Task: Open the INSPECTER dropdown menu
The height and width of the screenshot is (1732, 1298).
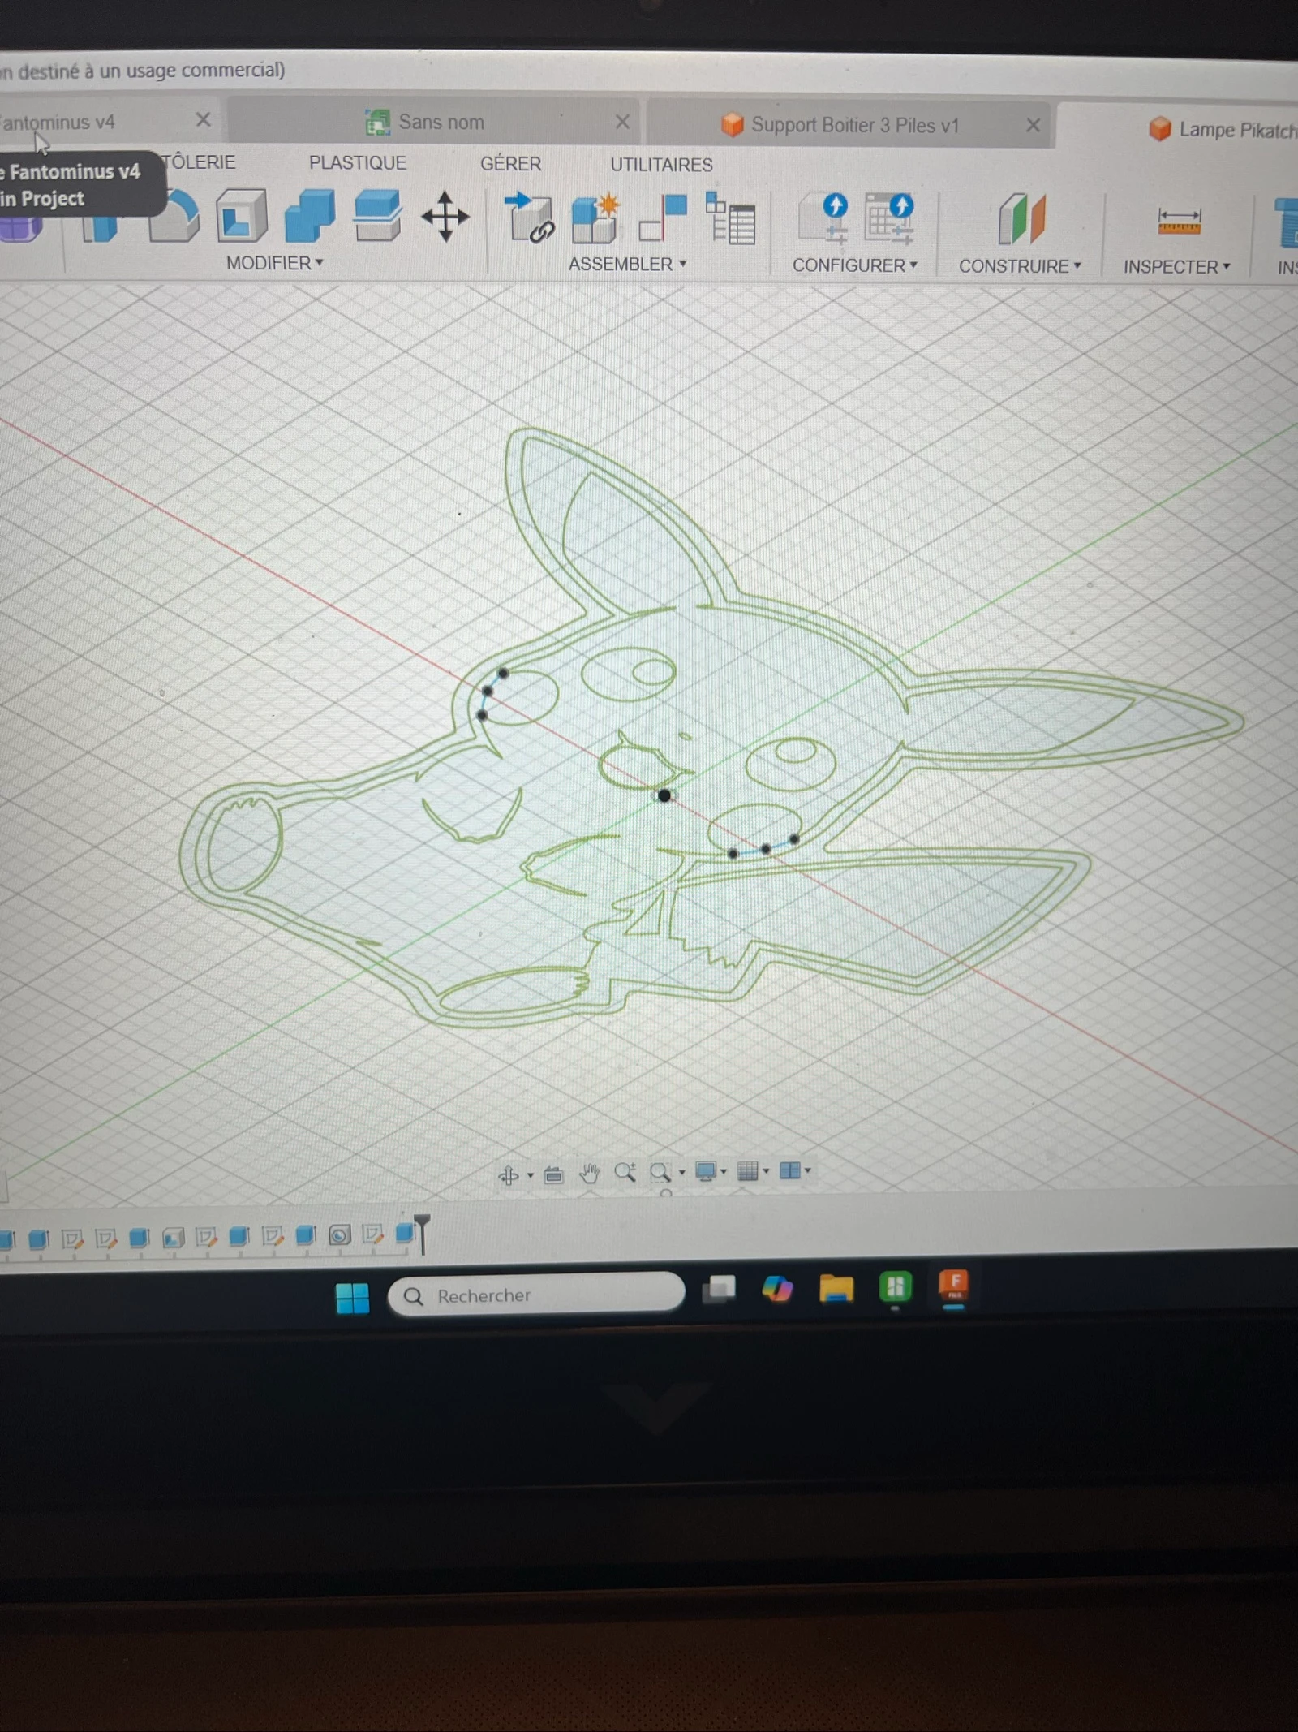Action: [x=1176, y=267]
